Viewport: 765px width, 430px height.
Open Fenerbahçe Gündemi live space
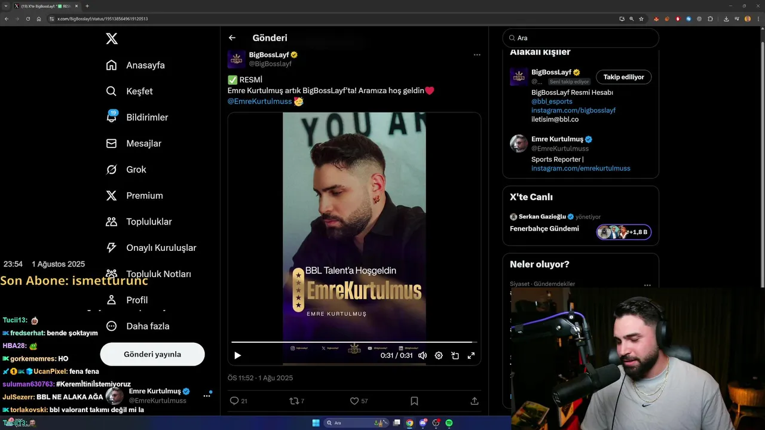(x=544, y=229)
